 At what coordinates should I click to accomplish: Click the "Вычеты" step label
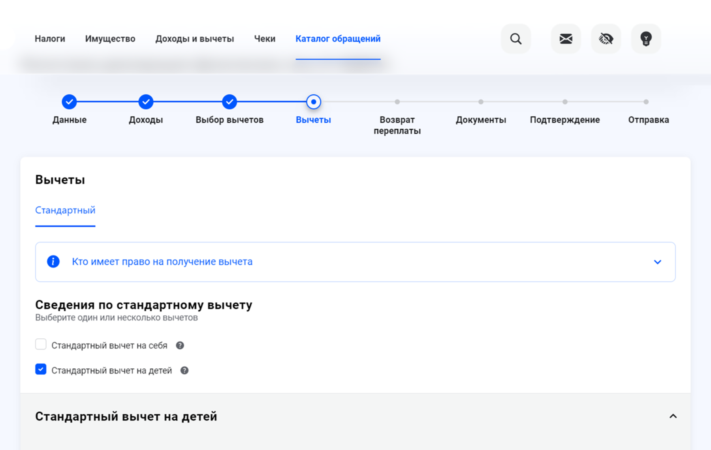[x=314, y=120]
